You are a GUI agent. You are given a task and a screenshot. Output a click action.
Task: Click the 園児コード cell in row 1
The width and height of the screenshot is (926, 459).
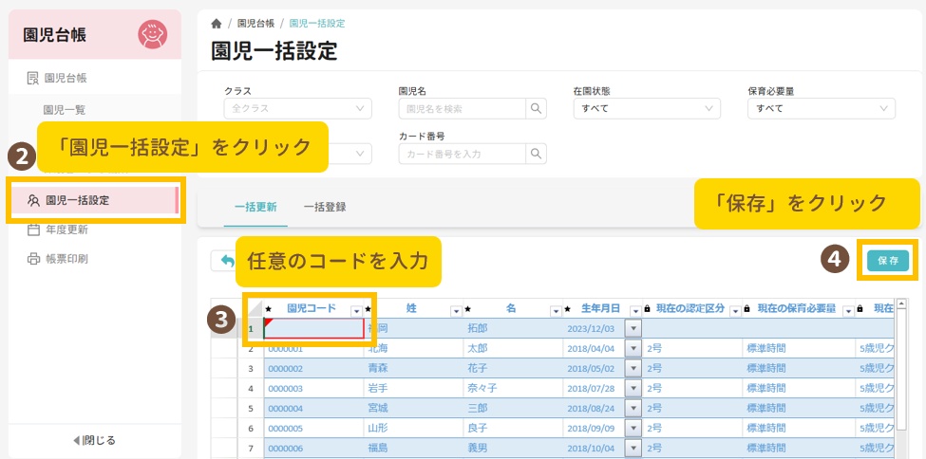313,328
